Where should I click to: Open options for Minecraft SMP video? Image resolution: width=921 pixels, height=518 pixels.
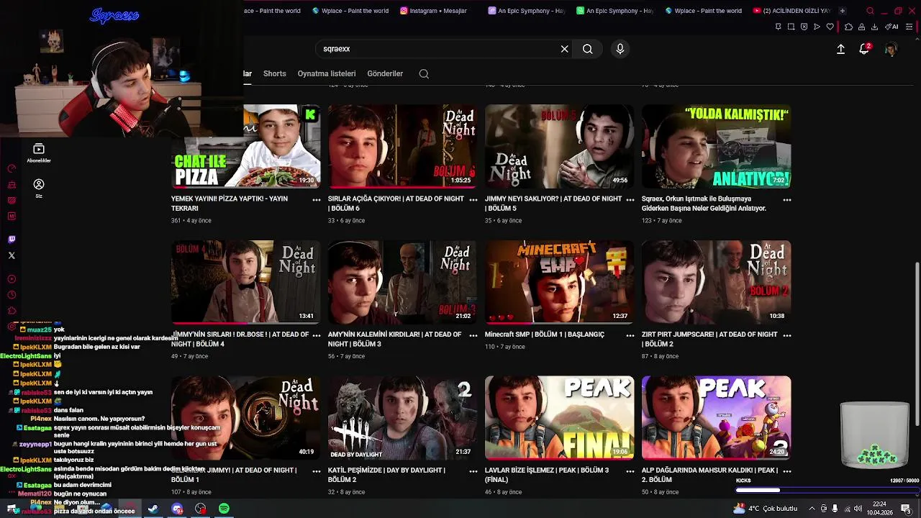[630, 335]
